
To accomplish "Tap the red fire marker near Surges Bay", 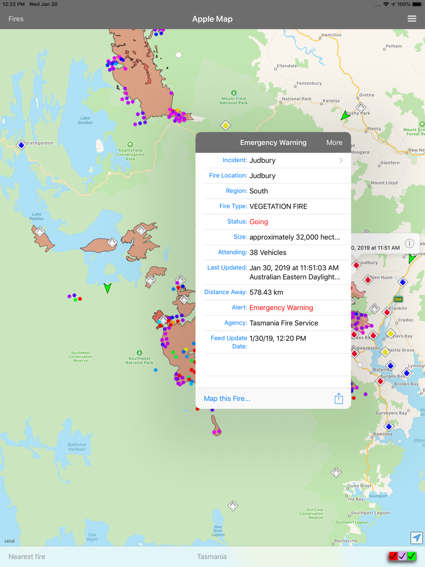I will point(381,380).
